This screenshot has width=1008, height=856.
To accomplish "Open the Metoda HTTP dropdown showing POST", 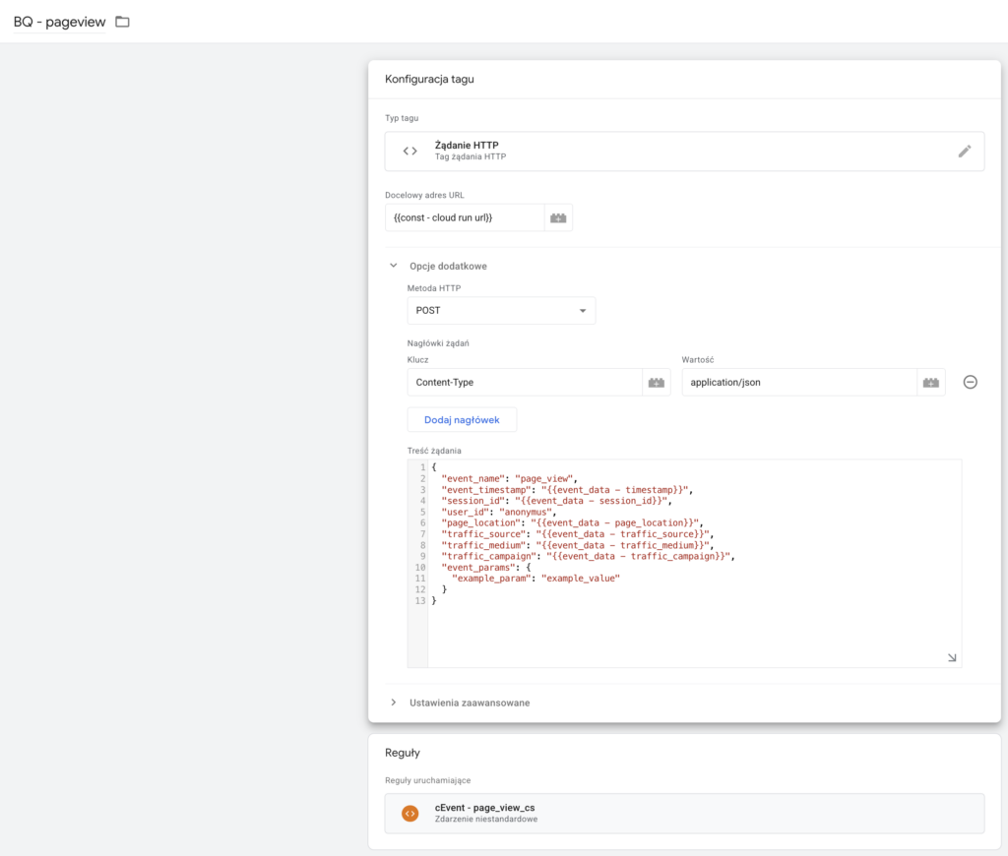I will 501,311.
